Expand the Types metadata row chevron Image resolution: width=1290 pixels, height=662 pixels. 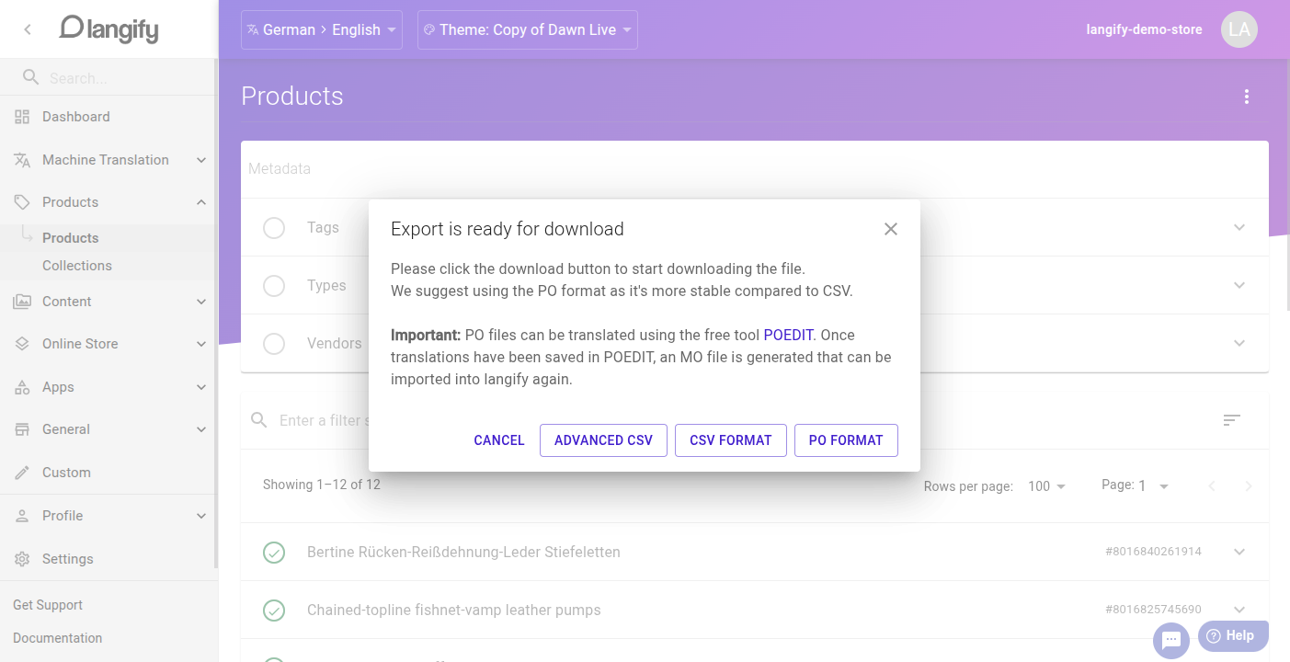(x=1239, y=285)
